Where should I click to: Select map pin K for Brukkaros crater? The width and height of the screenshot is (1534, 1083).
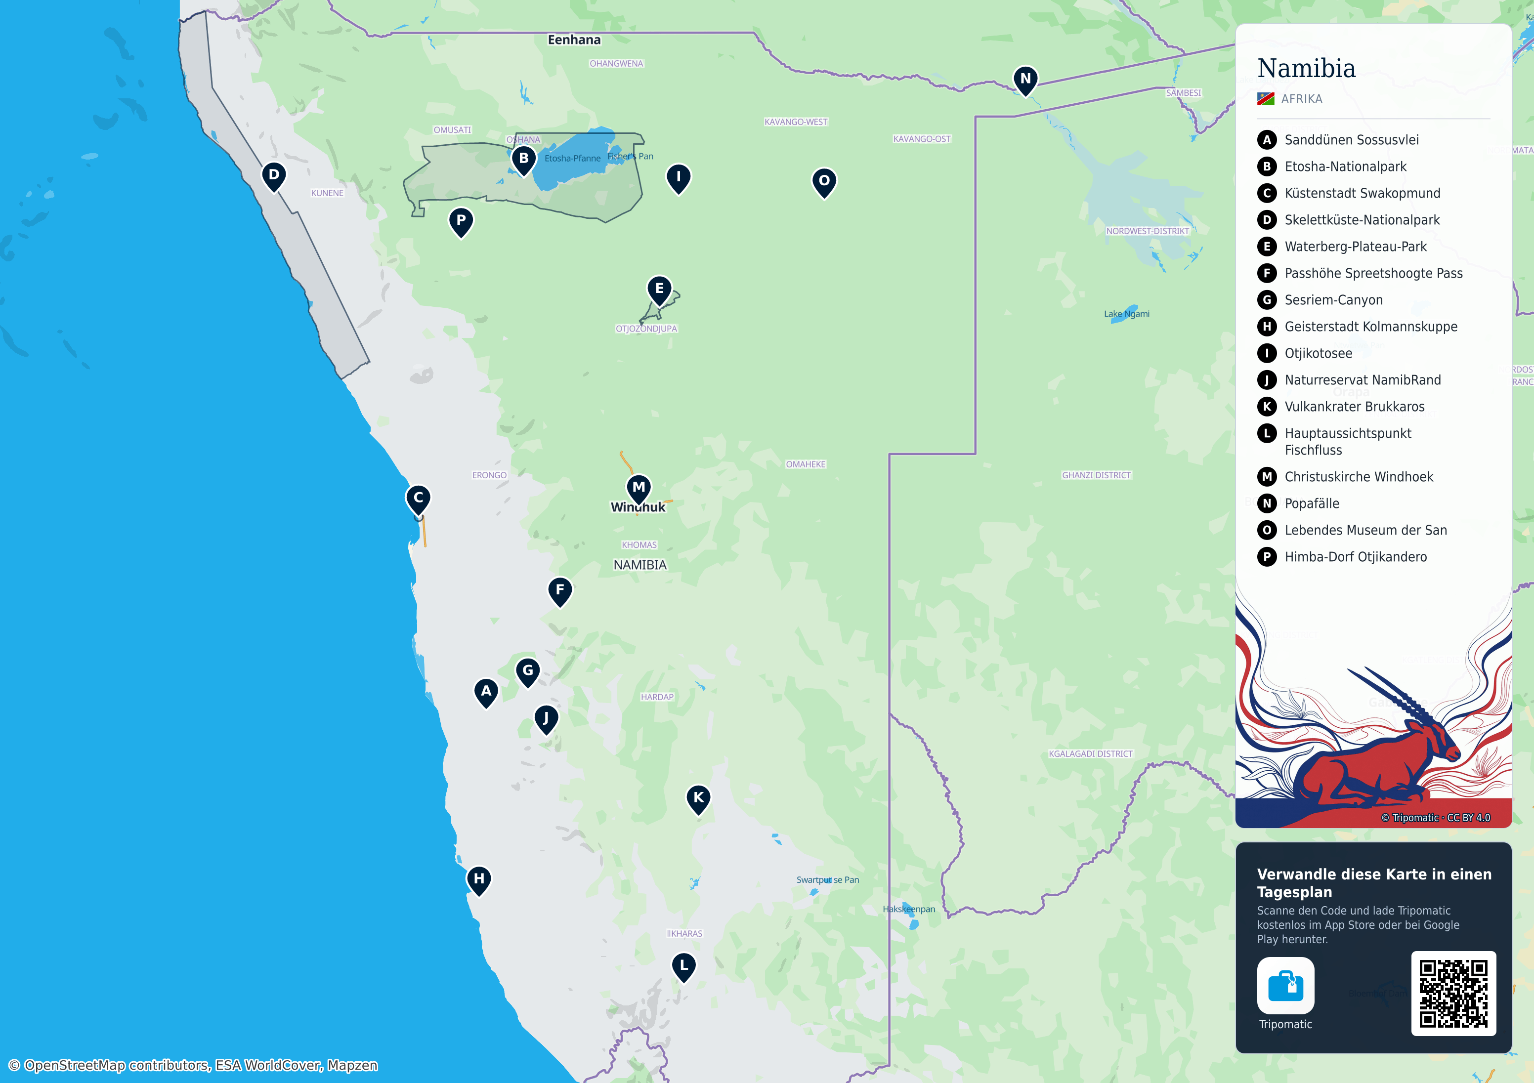pyautogui.click(x=698, y=799)
